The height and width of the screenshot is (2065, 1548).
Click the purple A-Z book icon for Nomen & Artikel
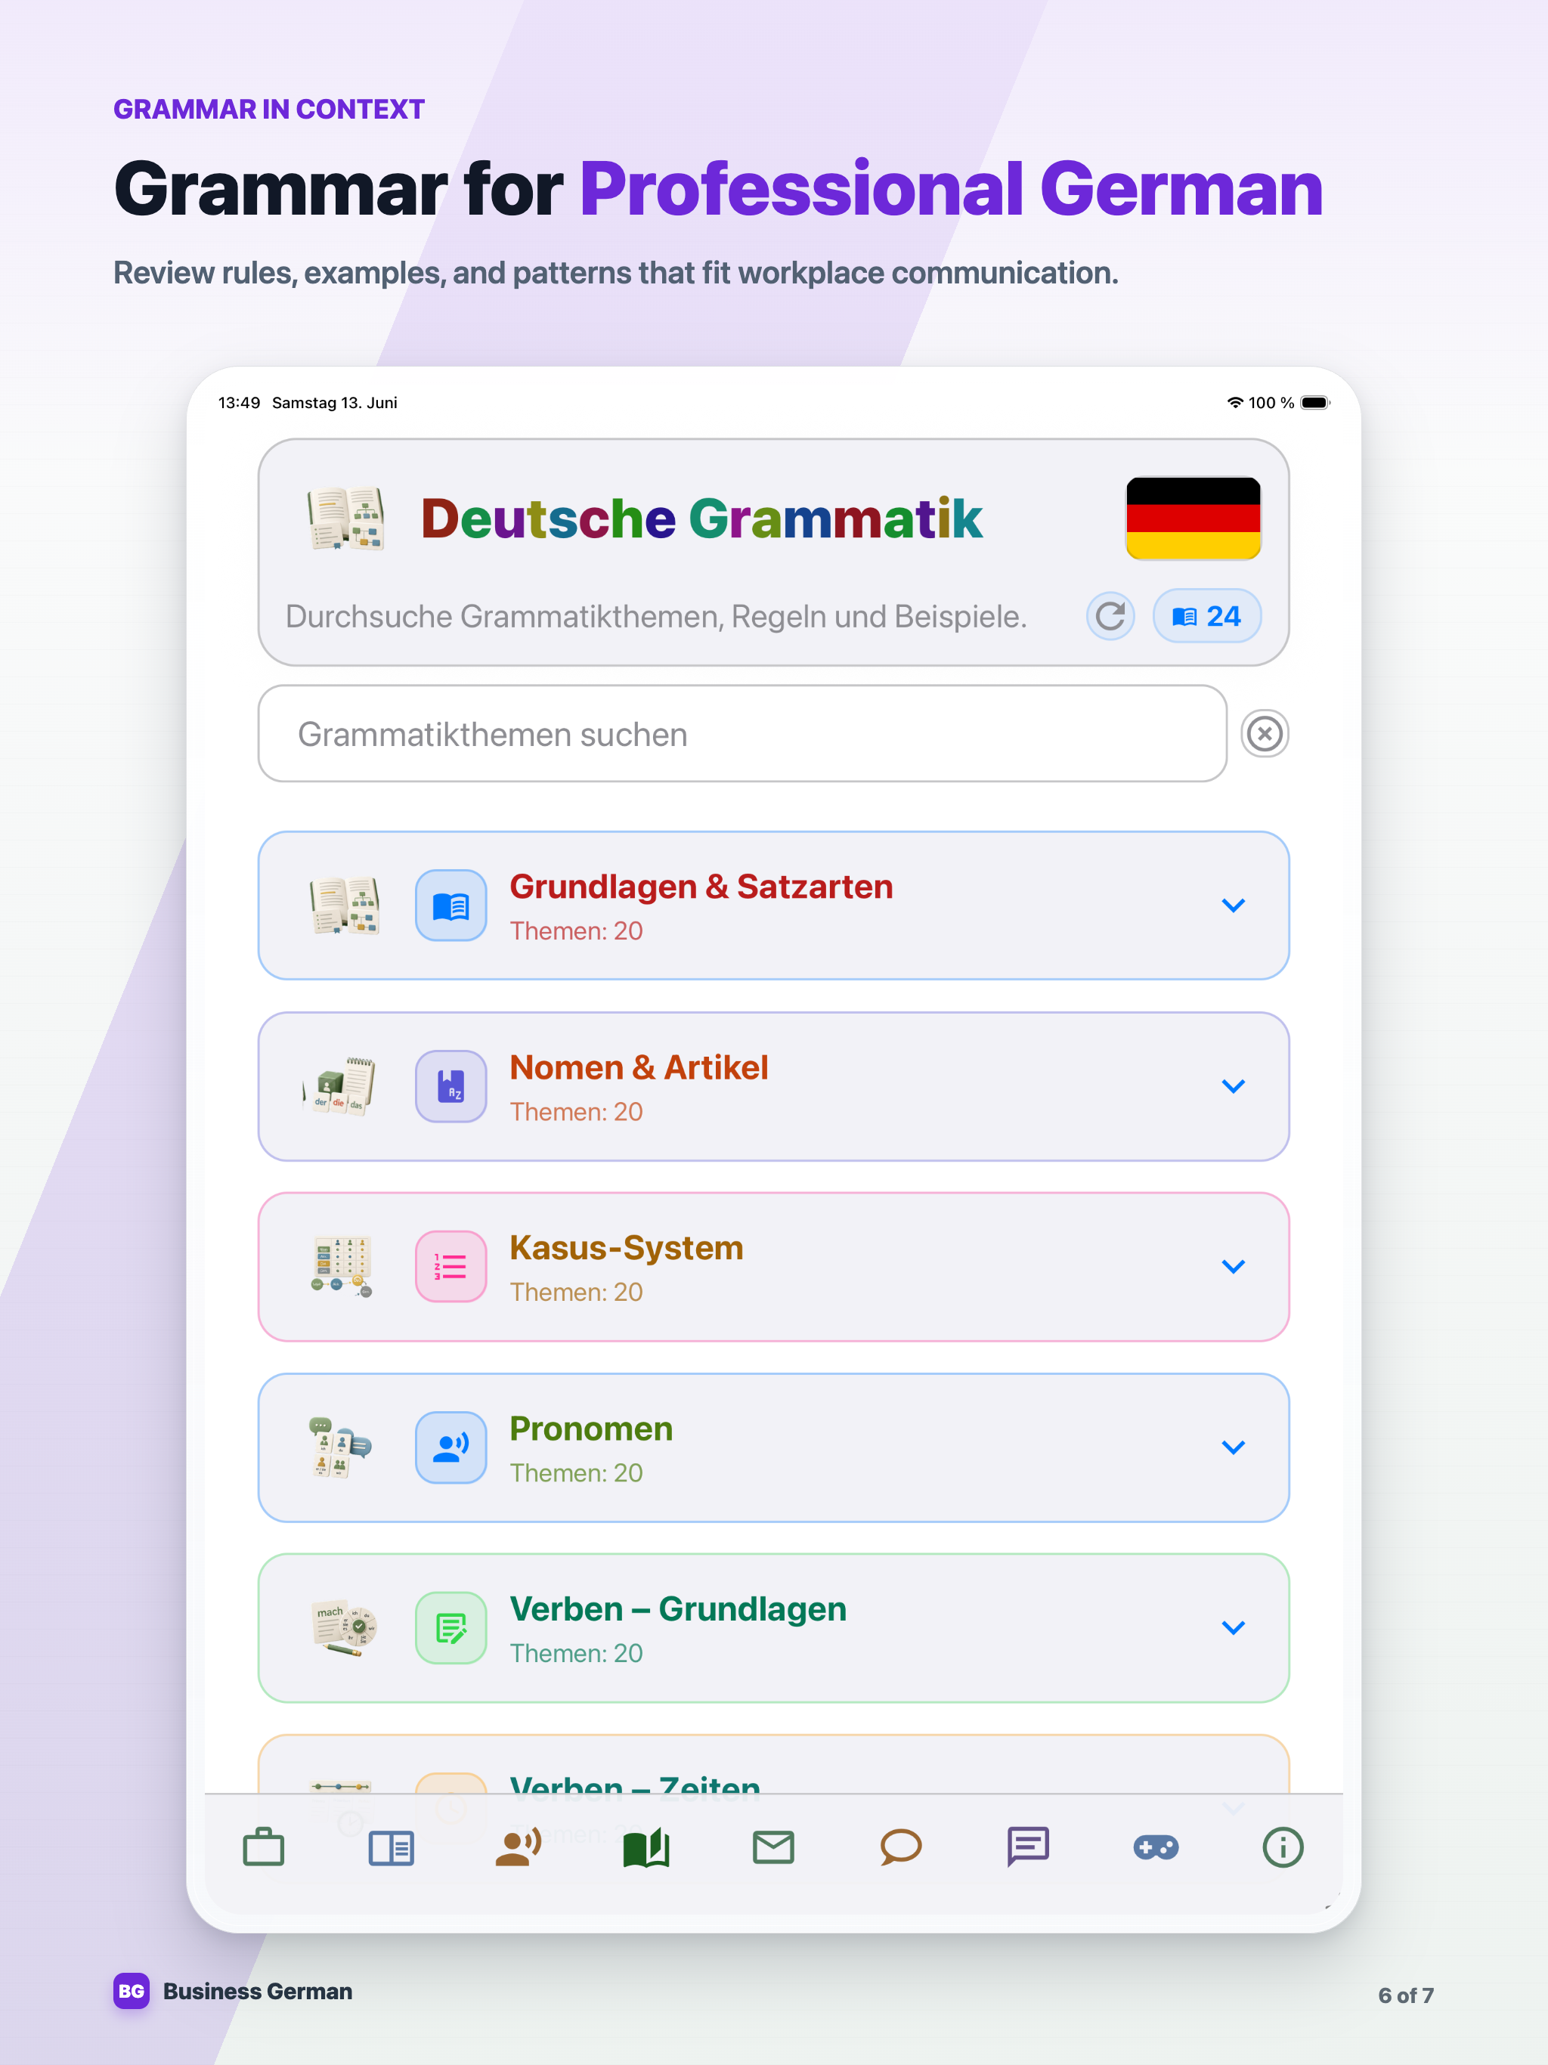(x=451, y=1087)
